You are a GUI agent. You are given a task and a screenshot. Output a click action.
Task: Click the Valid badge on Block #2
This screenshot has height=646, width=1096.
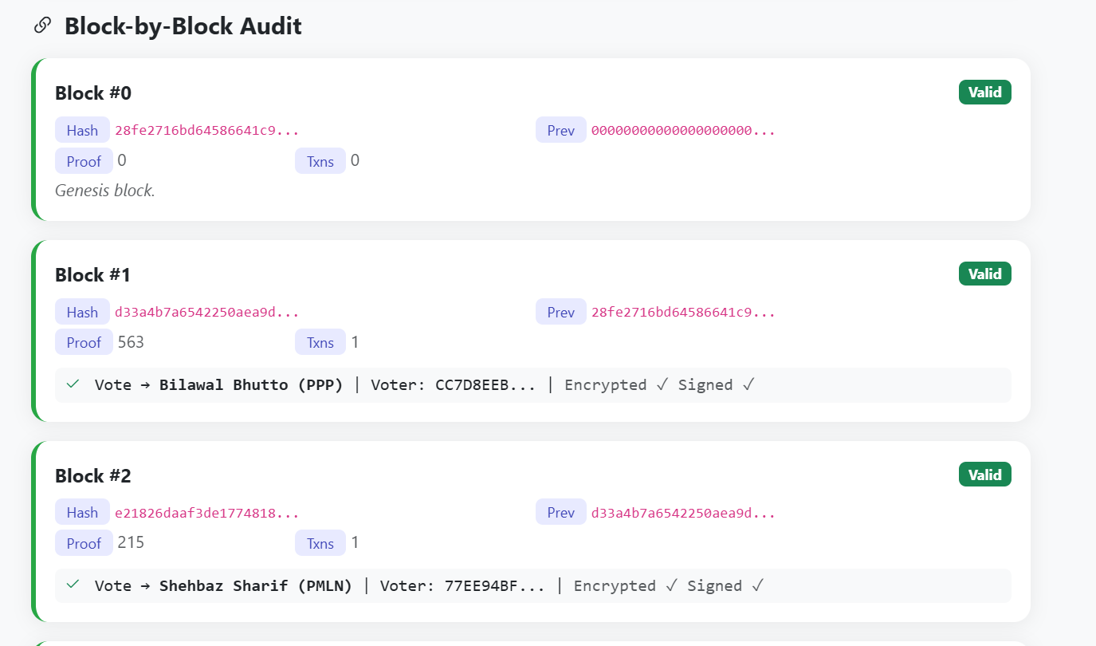[x=984, y=475]
